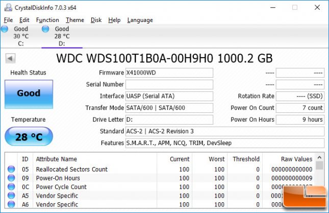Click the status orb for attribute 05

11,169
